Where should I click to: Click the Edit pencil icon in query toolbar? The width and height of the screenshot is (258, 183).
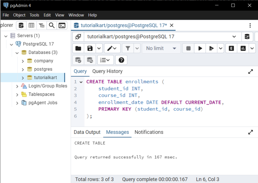pyautogui.click(x=112, y=48)
